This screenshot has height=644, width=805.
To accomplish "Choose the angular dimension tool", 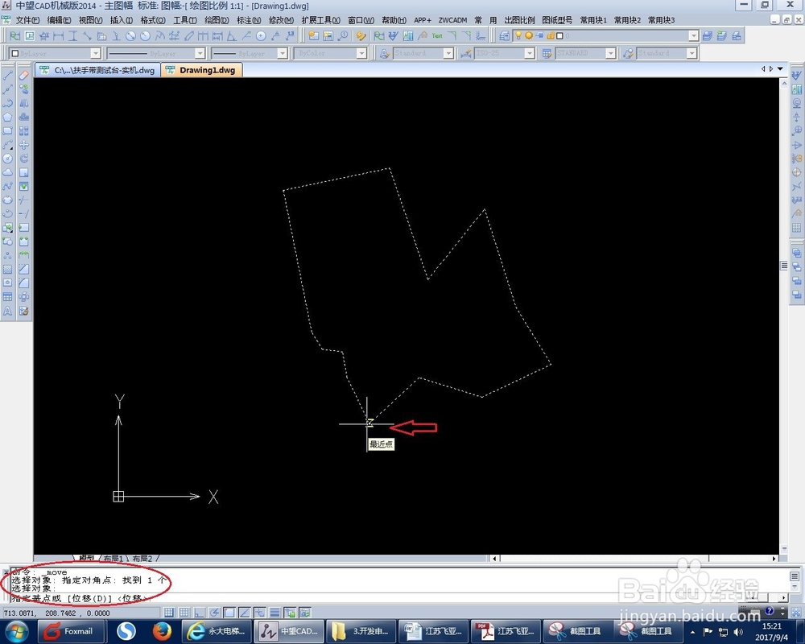I will click(232, 36).
